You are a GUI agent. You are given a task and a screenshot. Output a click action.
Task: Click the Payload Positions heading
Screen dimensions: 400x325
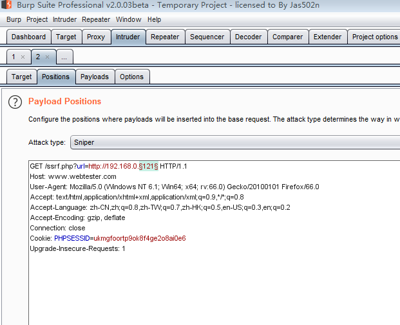pyautogui.click(x=64, y=102)
